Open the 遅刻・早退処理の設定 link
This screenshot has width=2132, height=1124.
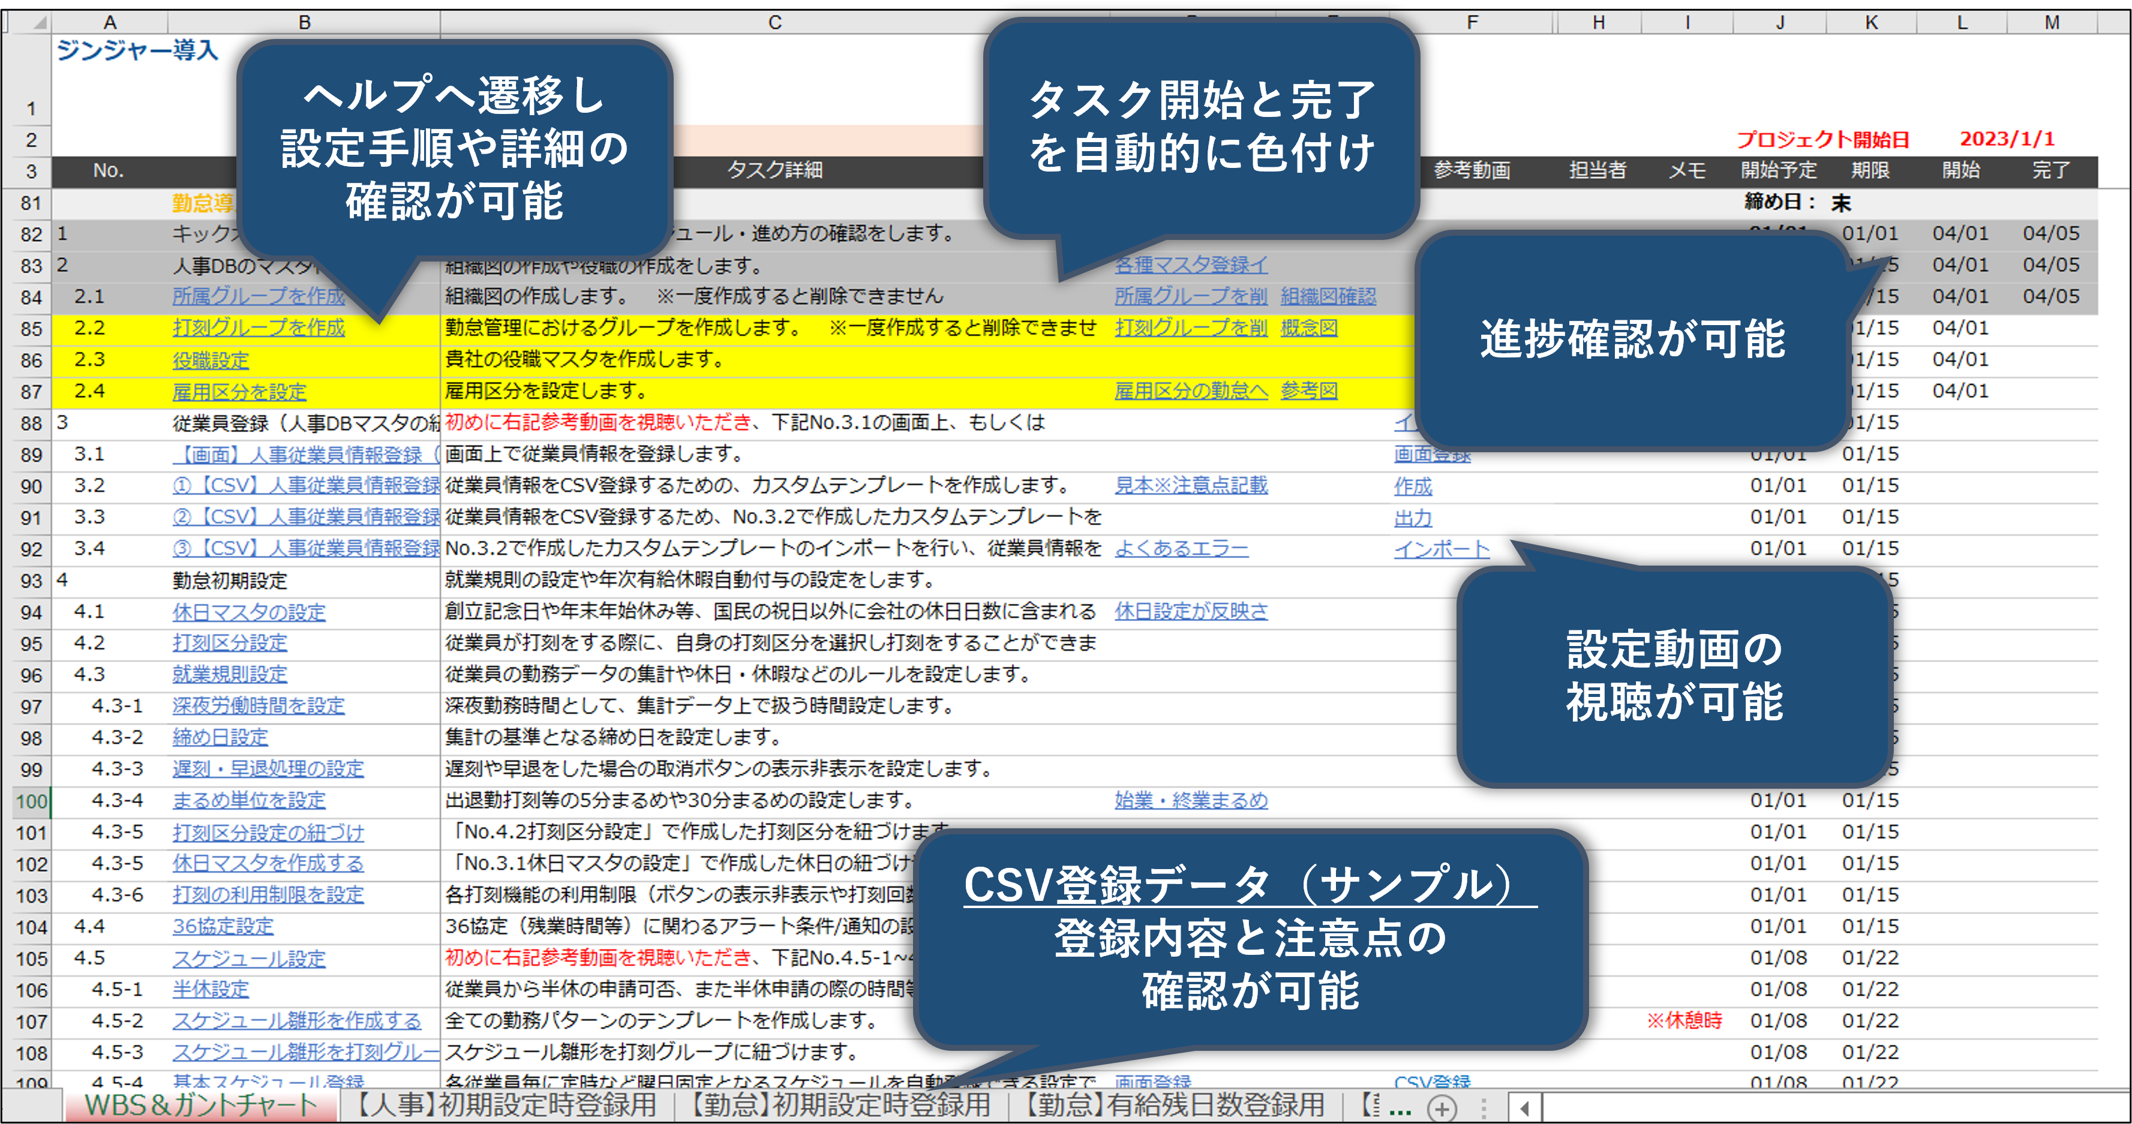[x=268, y=769]
